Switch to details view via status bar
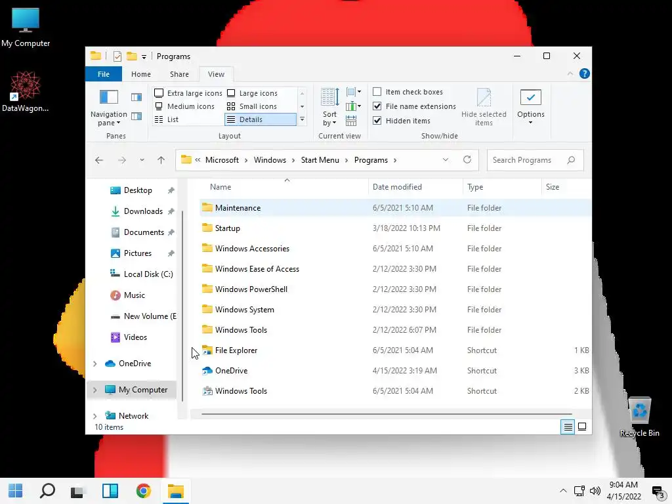Screen dimensions: 672x504 tap(568, 427)
